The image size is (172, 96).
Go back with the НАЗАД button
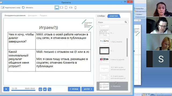(x=74, y=89)
